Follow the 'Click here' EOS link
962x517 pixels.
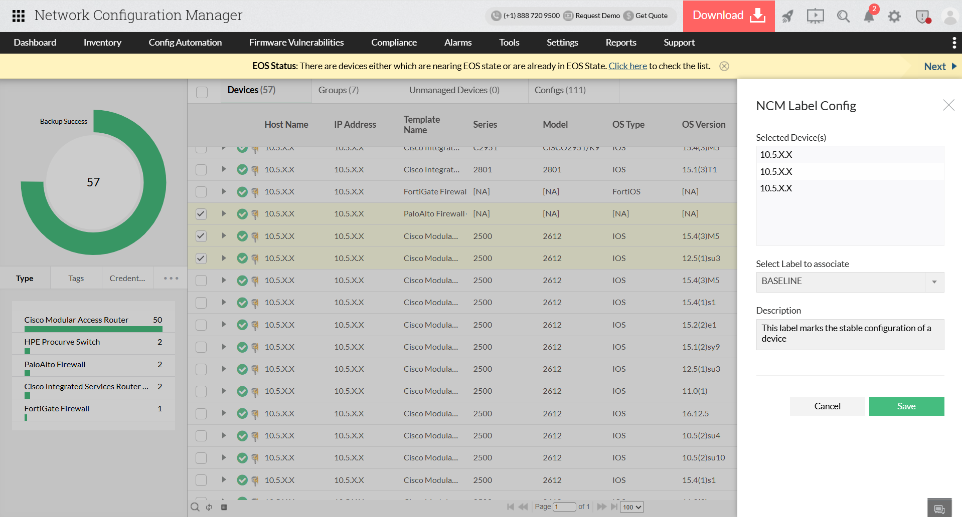(x=627, y=66)
